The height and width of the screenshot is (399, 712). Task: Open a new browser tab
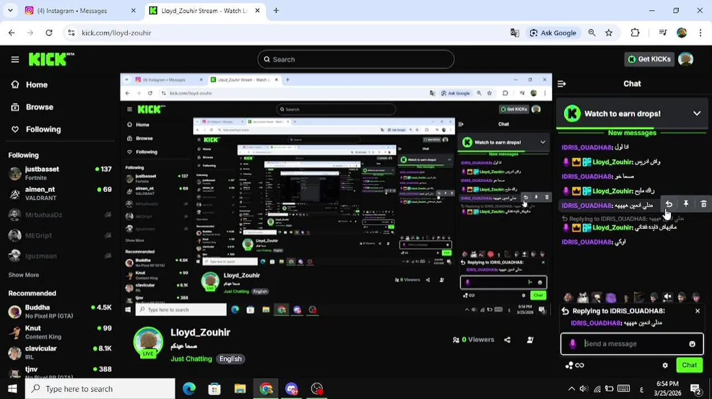(x=276, y=11)
